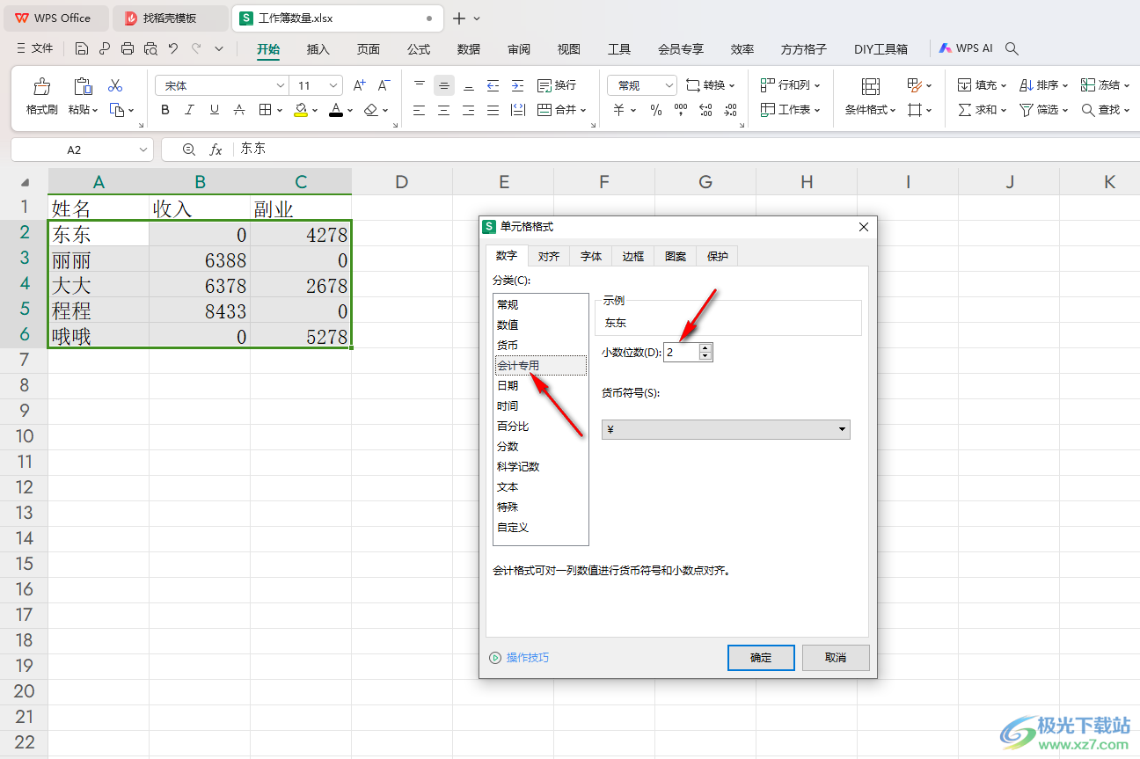
Task: Decrease decimal places in ribbon
Action: pos(730,110)
